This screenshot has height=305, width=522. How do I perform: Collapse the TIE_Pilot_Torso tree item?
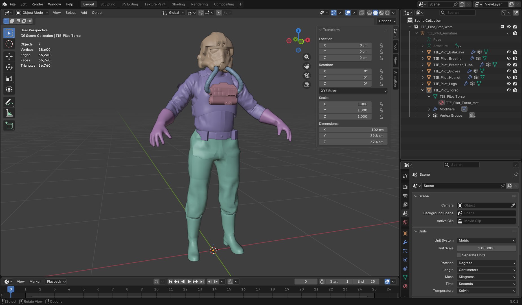423,90
